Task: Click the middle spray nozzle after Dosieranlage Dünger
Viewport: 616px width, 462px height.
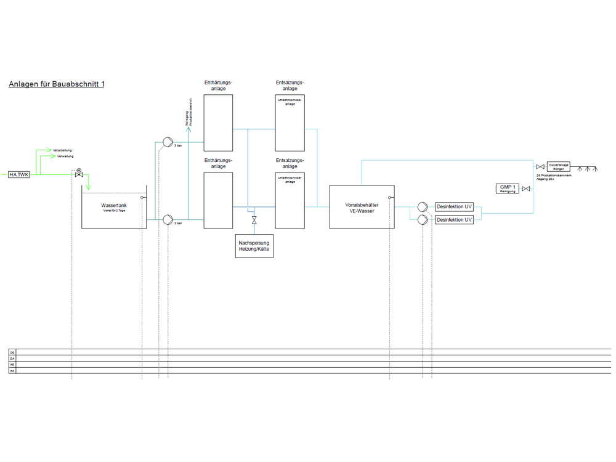Action: (587, 169)
